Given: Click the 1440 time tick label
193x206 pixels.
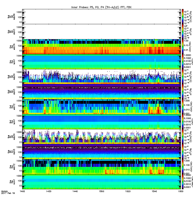Looking at the screenshot, I should (75, 191).
